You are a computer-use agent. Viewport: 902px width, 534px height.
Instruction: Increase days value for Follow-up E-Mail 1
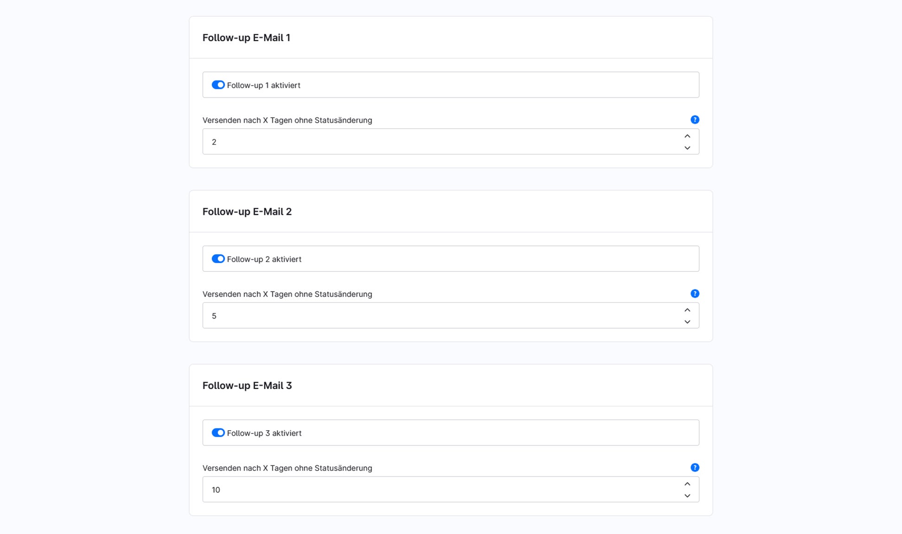pos(687,136)
